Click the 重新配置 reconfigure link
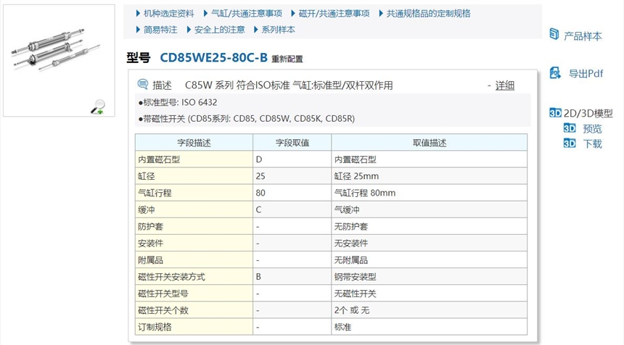The width and height of the screenshot is (624, 345). point(287,59)
